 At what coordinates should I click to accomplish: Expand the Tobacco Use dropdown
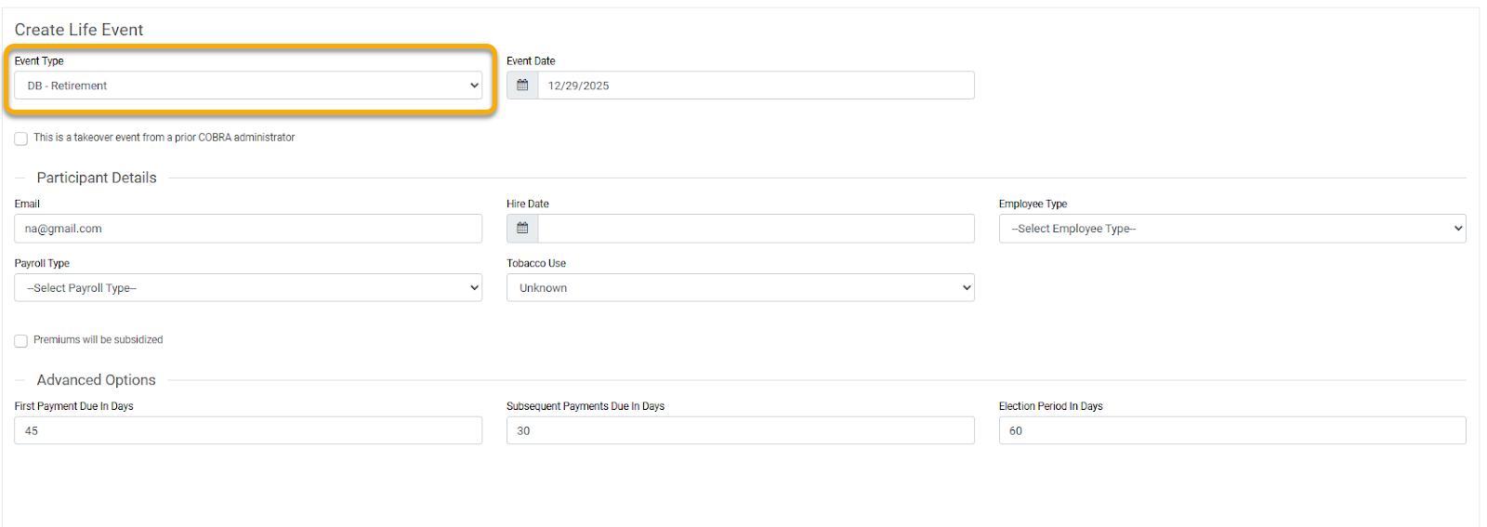[x=740, y=288]
